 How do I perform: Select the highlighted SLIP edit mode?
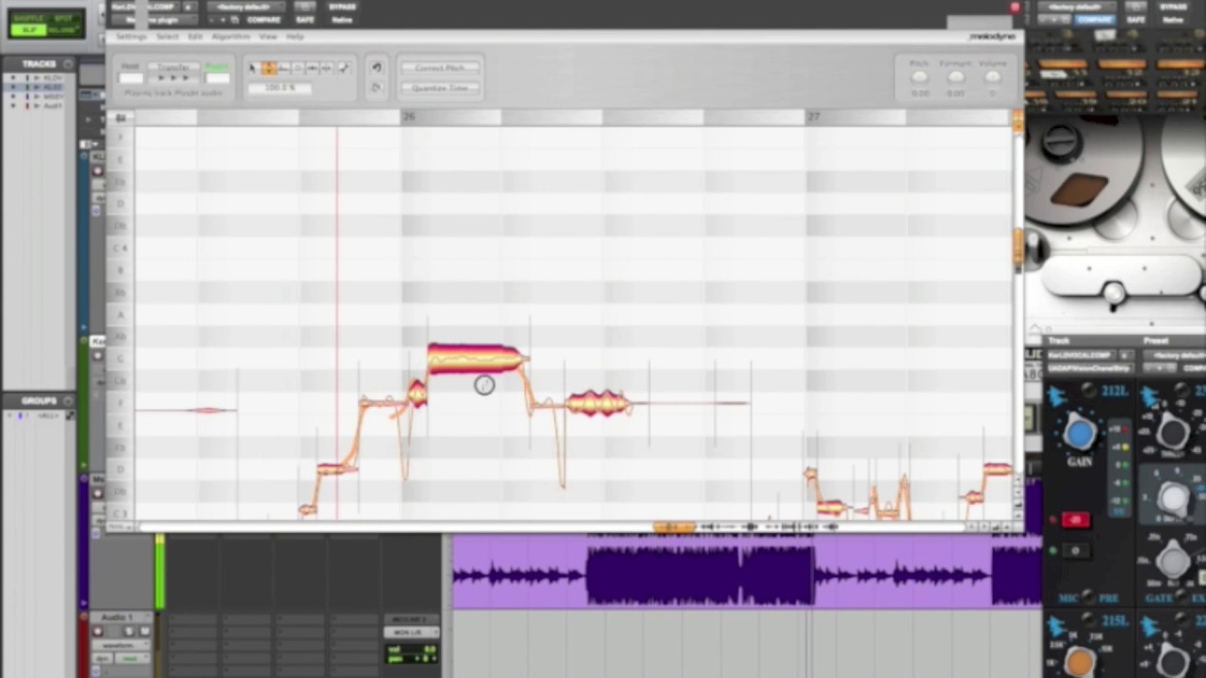[x=27, y=29]
